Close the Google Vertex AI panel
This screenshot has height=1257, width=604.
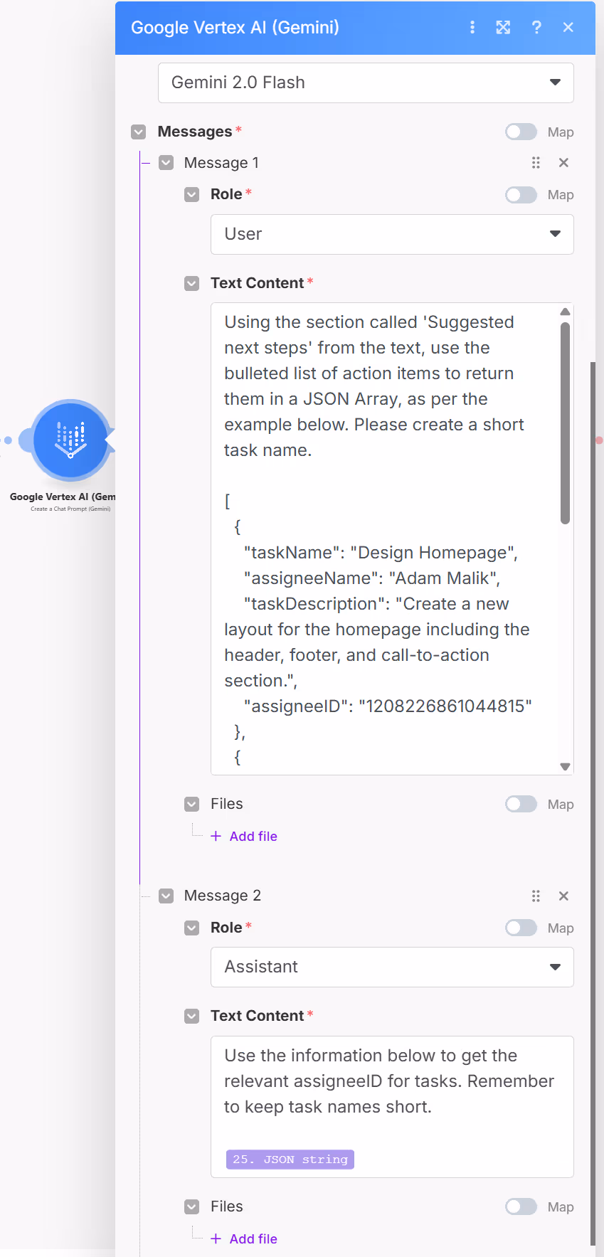[x=568, y=27]
